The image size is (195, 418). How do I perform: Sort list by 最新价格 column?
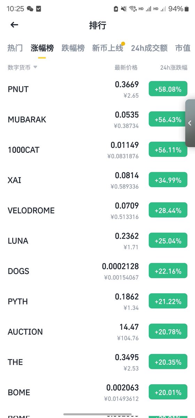(x=126, y=68)
